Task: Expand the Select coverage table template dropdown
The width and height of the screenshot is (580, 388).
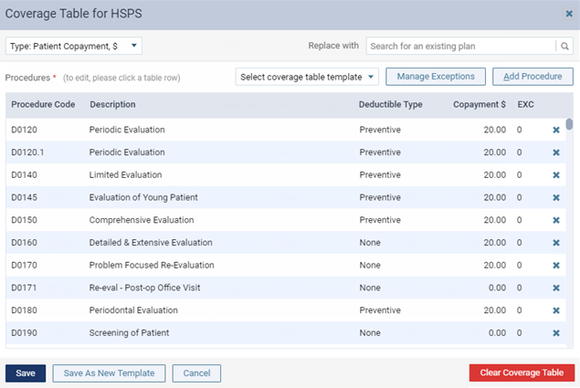Action: (307, 77)
